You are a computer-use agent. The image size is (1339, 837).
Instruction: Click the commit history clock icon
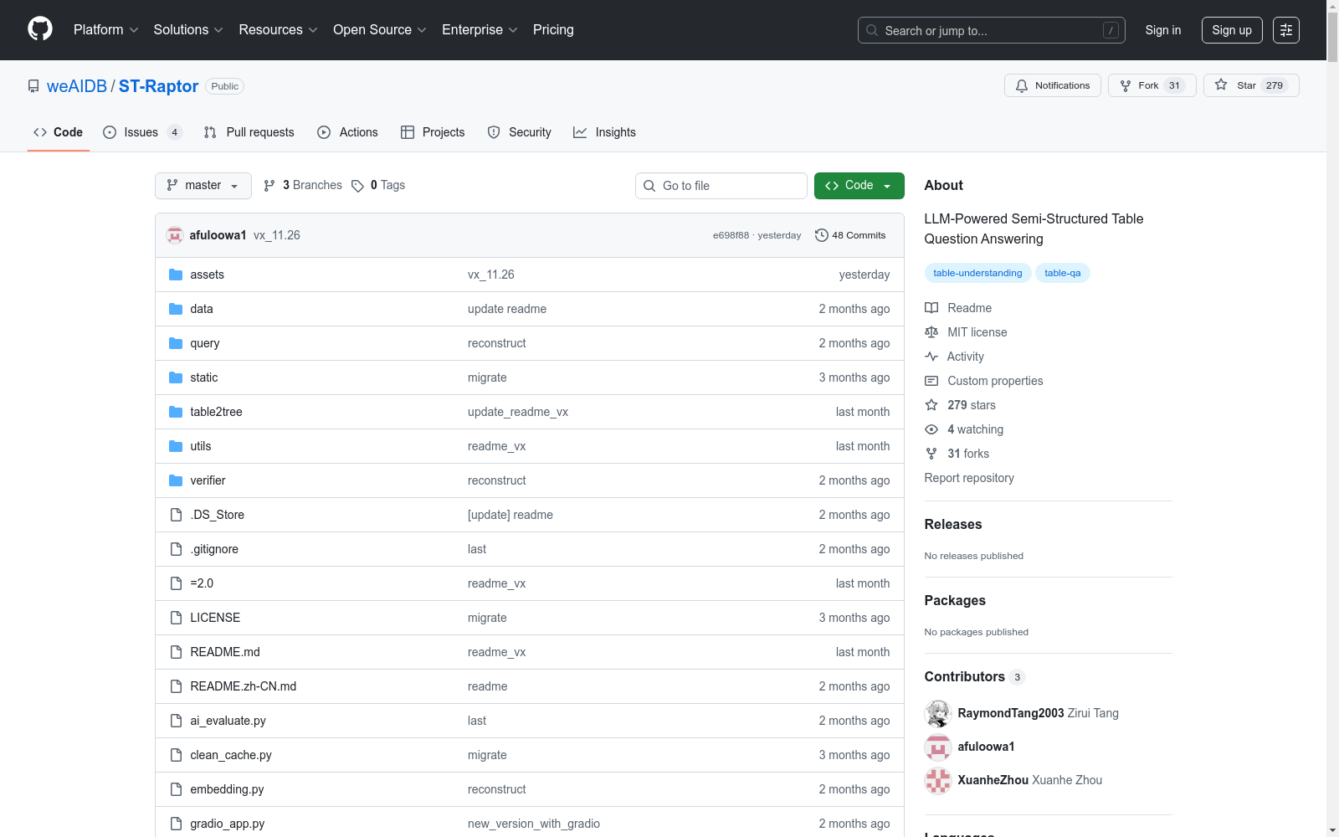tap(822, 235)
